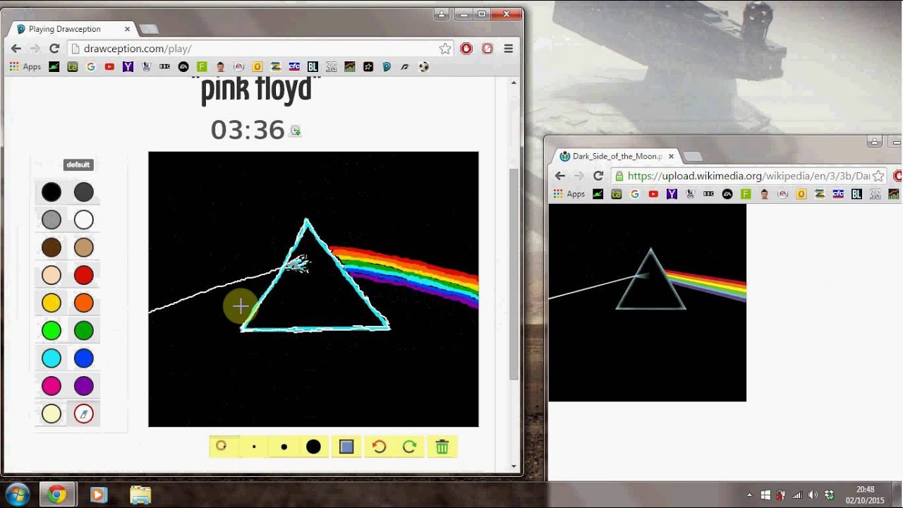Select the smallest brush size dot
903x508 pixels.
tap(254, 447)
